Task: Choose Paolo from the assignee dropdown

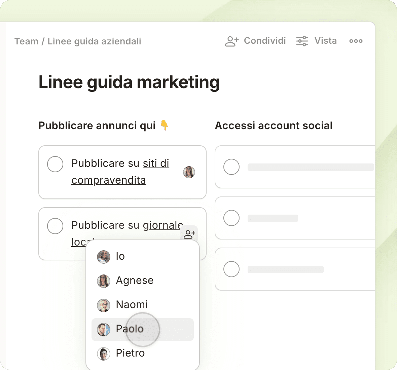Action: click(130, 329)
